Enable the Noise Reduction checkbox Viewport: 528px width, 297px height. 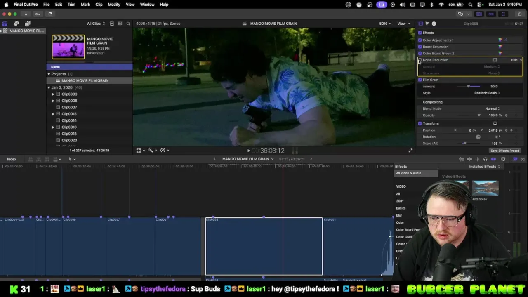coord(420,60)
